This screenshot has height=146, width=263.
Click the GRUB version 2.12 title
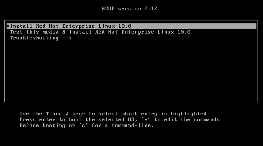(129, 8)
